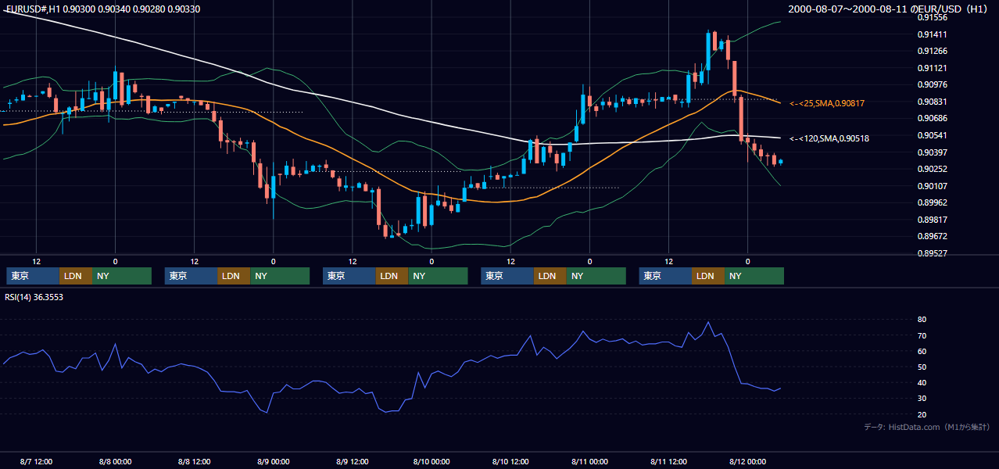Viewport: 999px width, 469px height.
Task: Click RSI scale value 30
Action: pyautogui.click(x=922, y=399)
